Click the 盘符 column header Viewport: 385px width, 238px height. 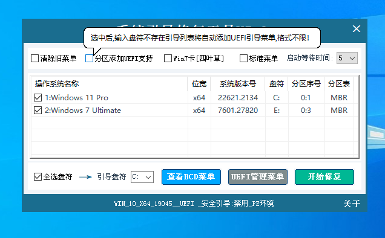tap(277, 84)
